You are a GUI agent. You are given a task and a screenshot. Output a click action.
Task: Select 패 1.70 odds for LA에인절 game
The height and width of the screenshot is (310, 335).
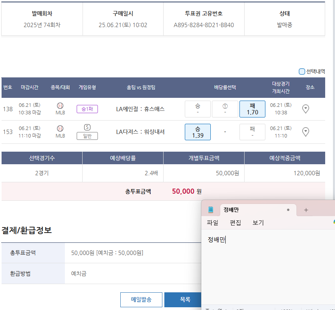pyautogui.click(x=252, y=109)
